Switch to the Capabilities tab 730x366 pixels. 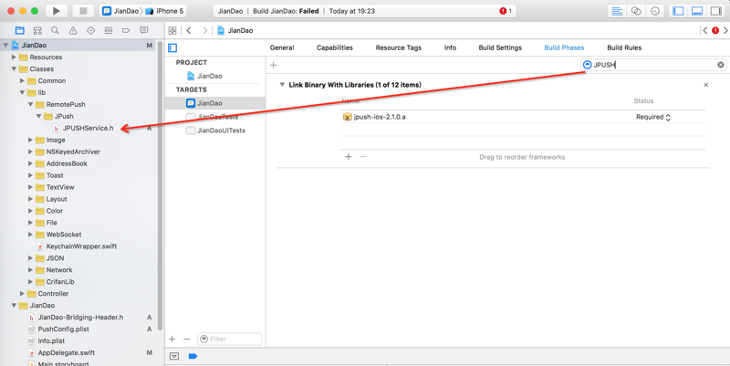point(334,47)
